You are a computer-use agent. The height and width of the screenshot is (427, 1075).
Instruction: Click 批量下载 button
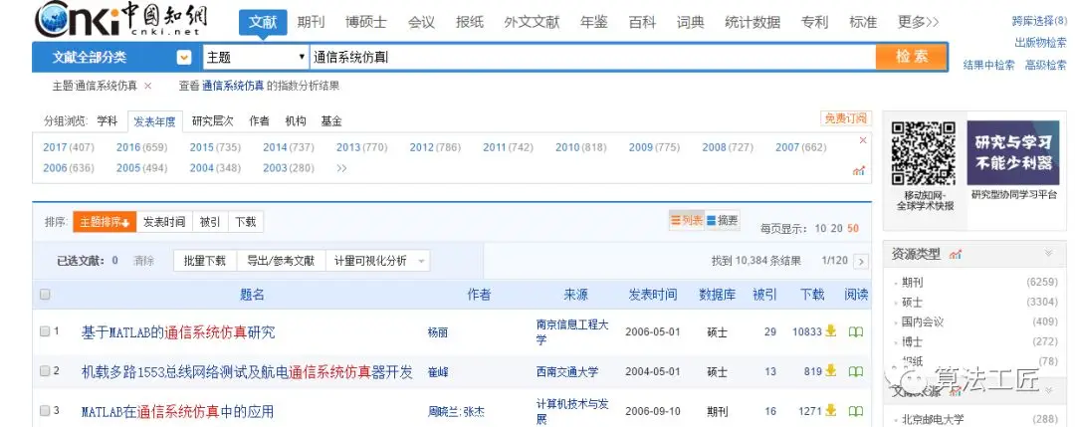pyautogui.click(x=205, y=261)
